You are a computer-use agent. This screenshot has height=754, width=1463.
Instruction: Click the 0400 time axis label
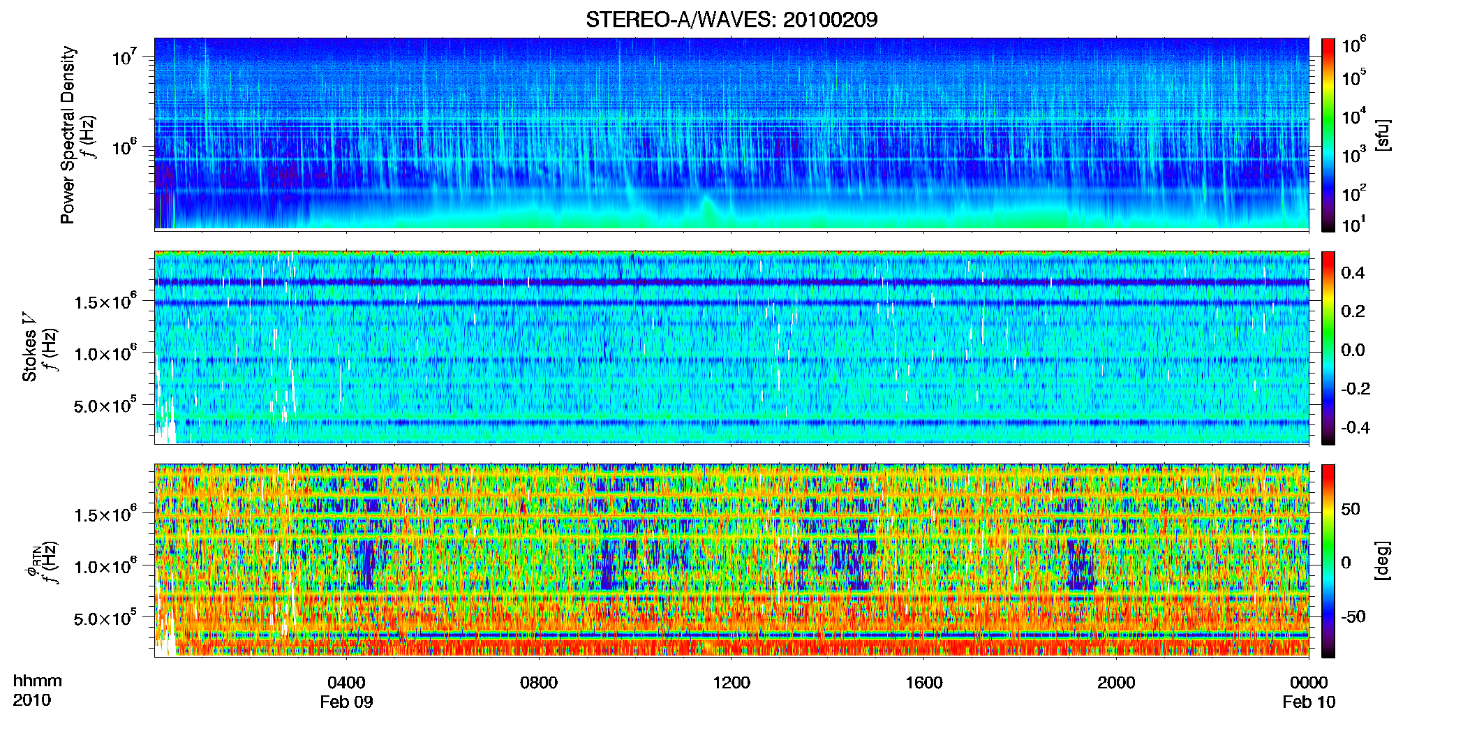(x=347, y=683)
